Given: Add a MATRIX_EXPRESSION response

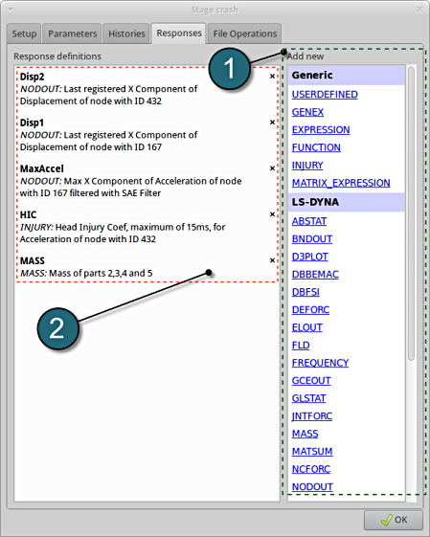Looking at the screenshot, I should (x=341, y=183).
